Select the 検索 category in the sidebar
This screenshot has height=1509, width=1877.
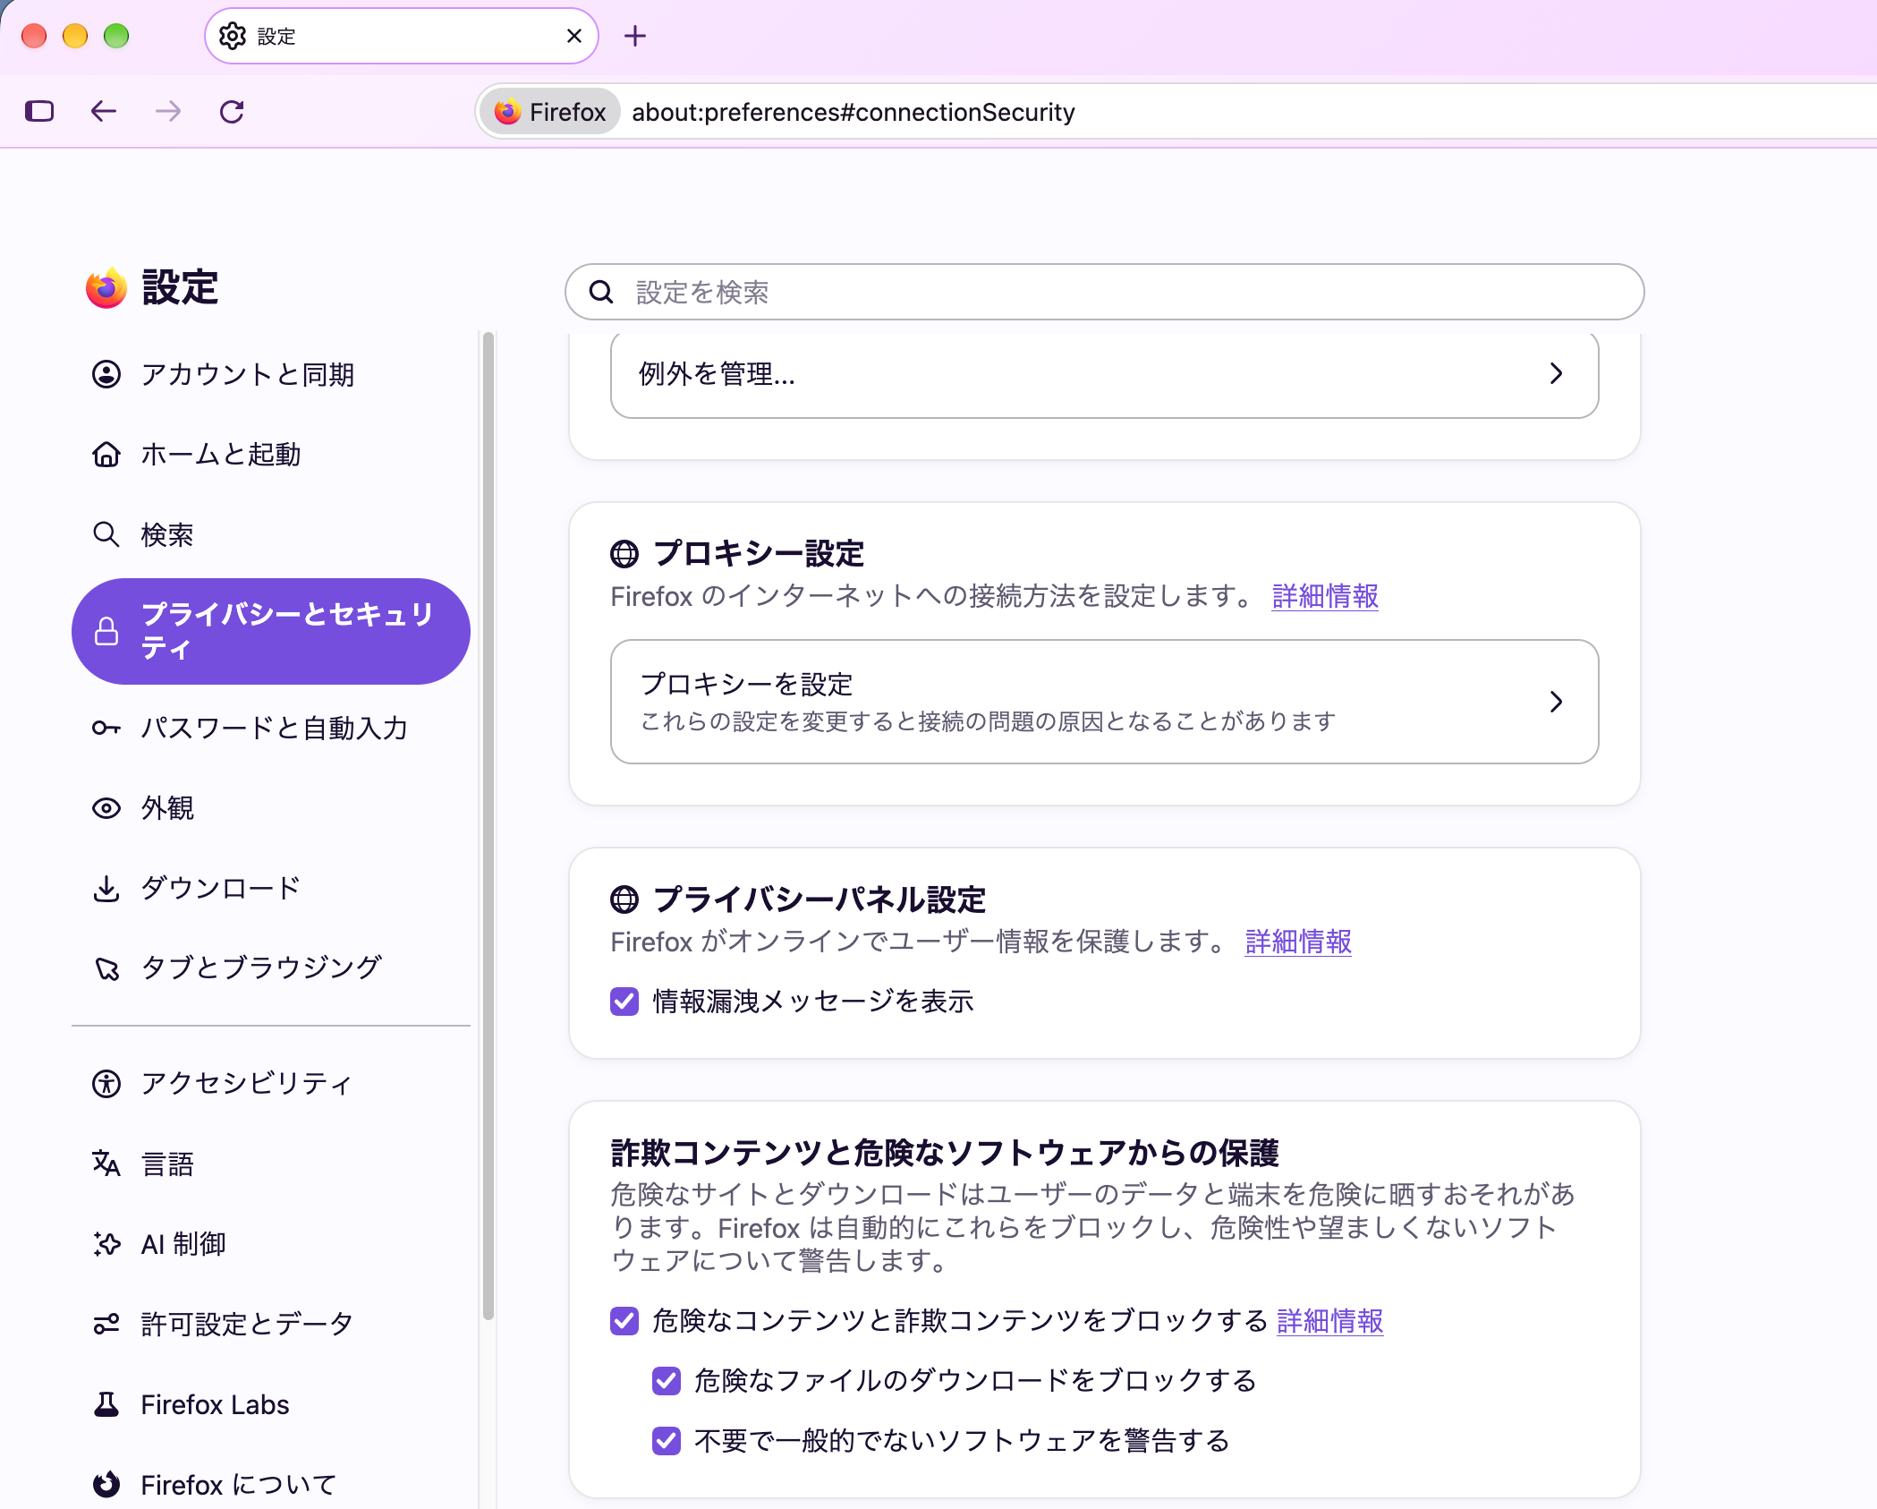[271, 535]
